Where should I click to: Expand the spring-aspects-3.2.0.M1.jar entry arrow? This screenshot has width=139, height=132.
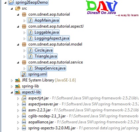pyautogui.click(x=18, y=128)
